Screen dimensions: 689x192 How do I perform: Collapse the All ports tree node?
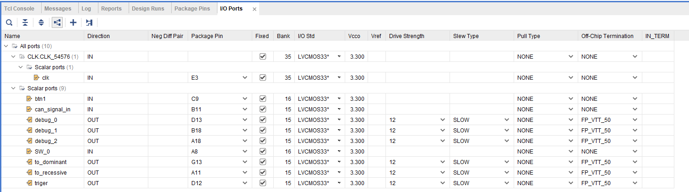pyautogui.click(x=6, y=46)
